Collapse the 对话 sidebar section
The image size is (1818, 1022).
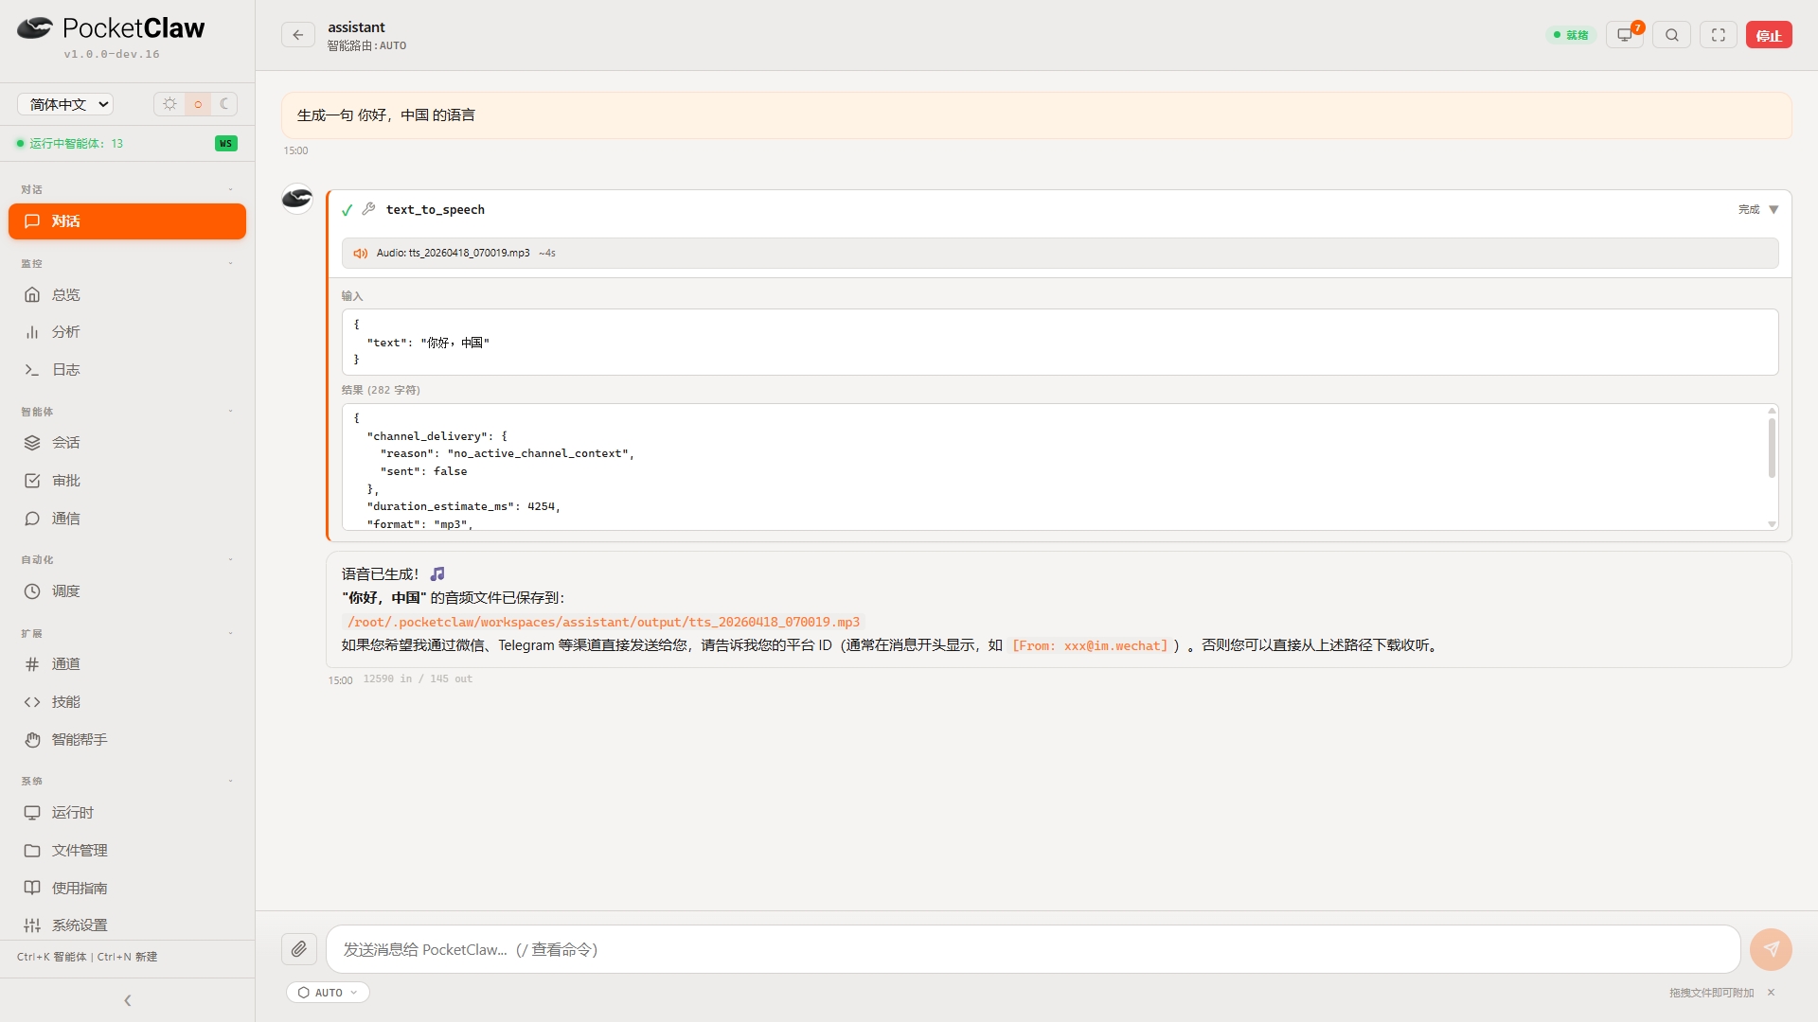coord(230,189)
